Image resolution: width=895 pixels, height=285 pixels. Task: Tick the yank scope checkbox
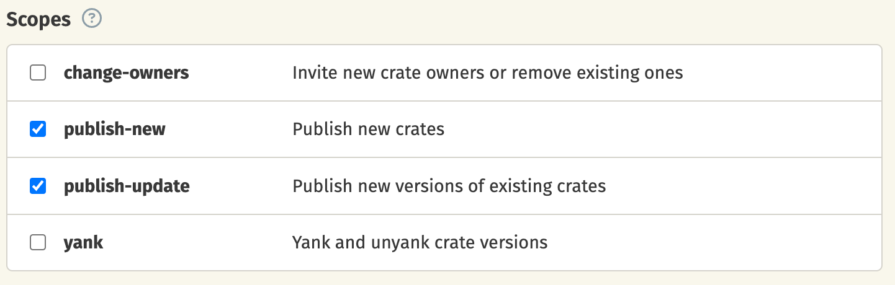tap(38, 242)
